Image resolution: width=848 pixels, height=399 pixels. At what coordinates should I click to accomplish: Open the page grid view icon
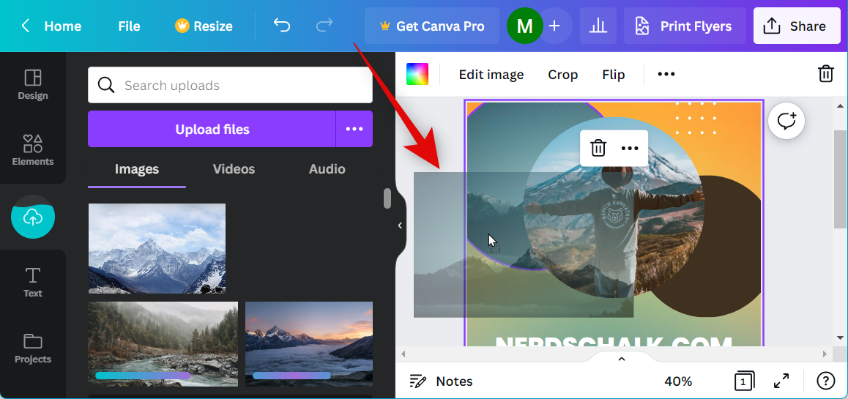[743, 381]
